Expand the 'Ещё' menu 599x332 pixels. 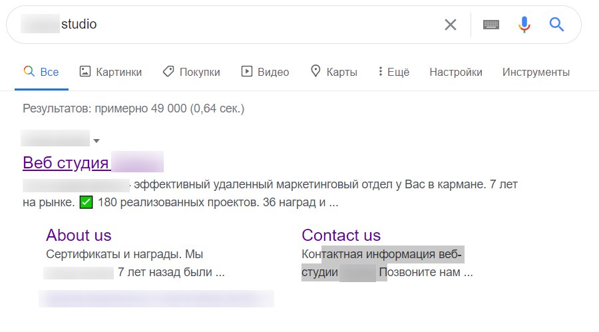coord(393,72)
